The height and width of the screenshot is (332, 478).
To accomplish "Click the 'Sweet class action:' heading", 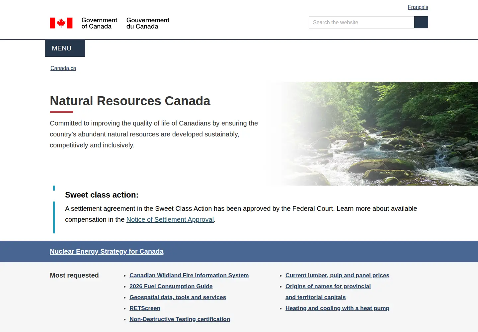I will coord(102,195).
